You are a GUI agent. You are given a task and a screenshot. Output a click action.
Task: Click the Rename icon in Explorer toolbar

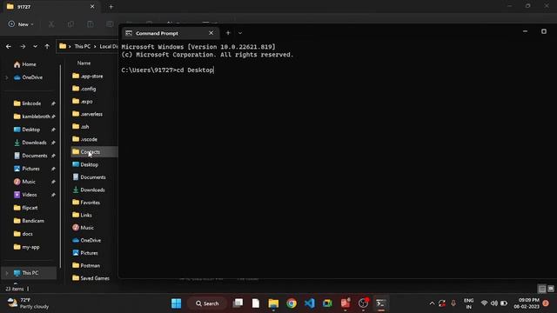click(x=110, y=24)
